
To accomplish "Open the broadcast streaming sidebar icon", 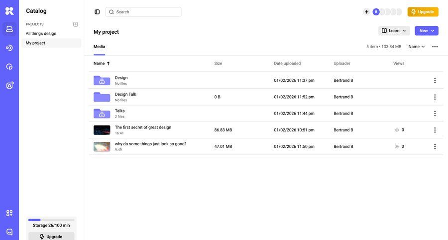I will (x=9, y=48).
